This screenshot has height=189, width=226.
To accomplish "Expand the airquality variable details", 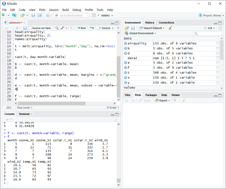I will point(125,44).
